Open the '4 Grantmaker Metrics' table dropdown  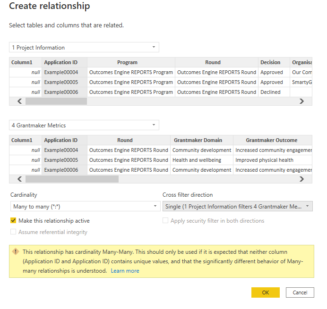click(84, 125)
